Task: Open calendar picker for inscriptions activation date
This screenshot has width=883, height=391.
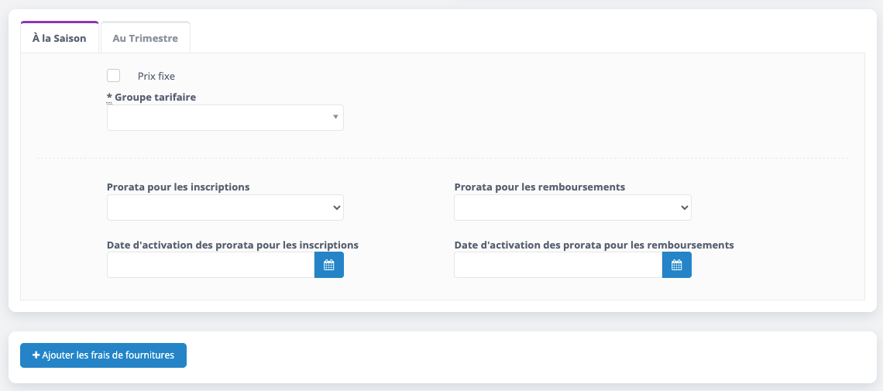Action: point(329,265)
